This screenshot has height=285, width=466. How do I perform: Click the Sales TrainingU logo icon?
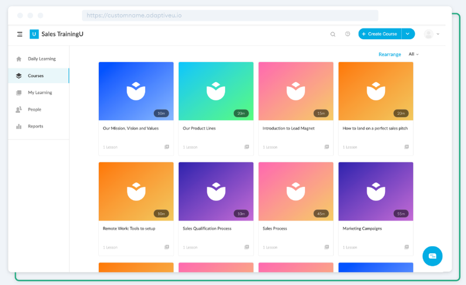click(34, 34)
